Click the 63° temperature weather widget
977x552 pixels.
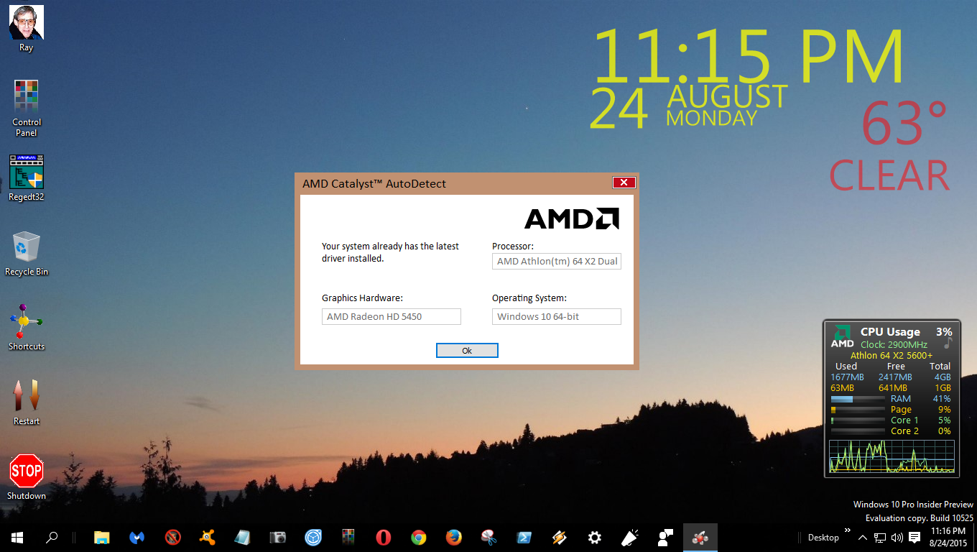[904, 124]
